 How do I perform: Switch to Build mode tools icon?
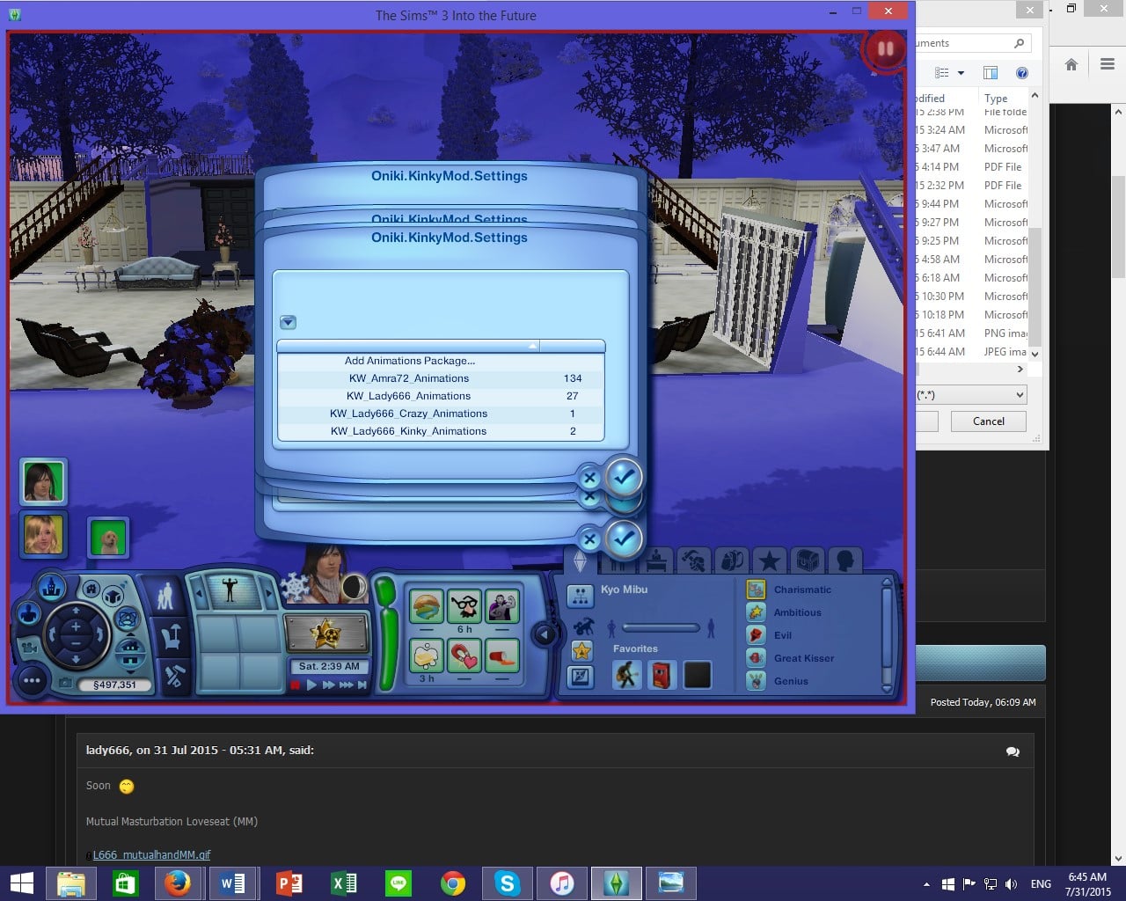pos(173,675)
